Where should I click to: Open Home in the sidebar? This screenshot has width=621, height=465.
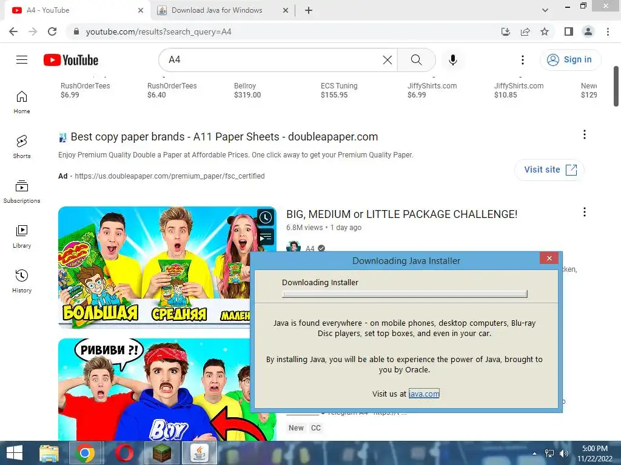click(x=22, y=102)
